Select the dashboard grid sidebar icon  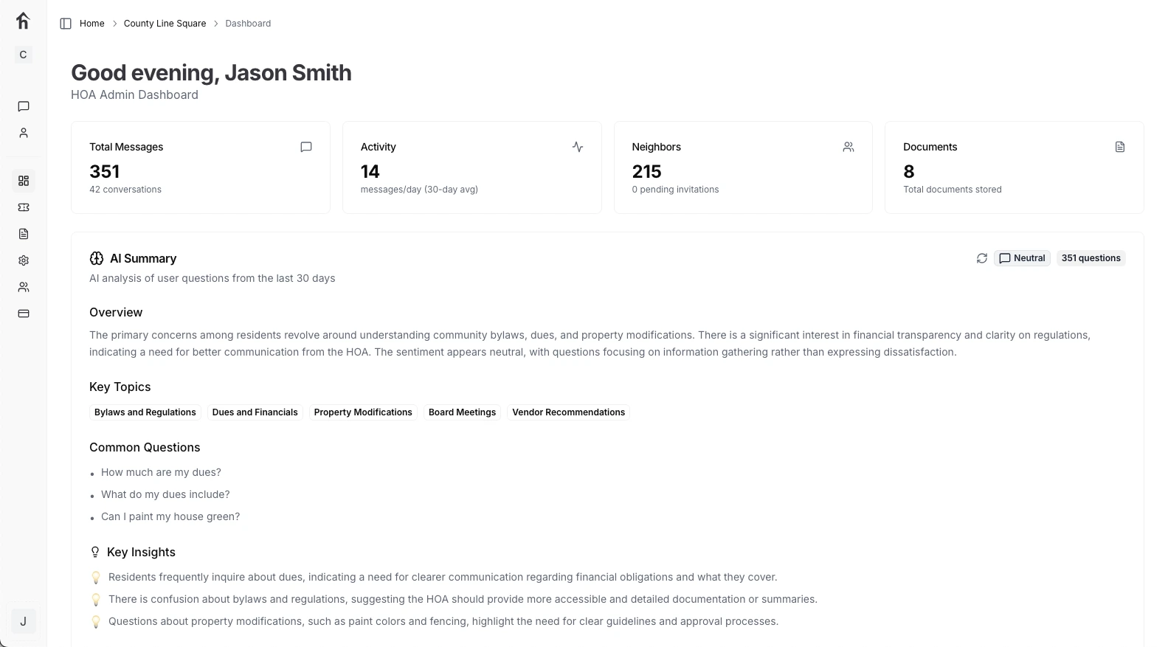tap(24, 181)
